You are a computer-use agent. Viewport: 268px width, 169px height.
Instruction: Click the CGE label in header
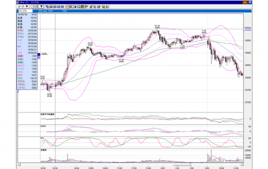[x=64, y=11]
